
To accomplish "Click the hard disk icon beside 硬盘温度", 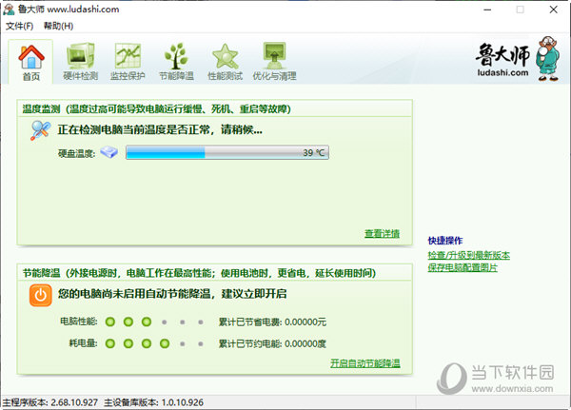I will (x=109, y=152).
